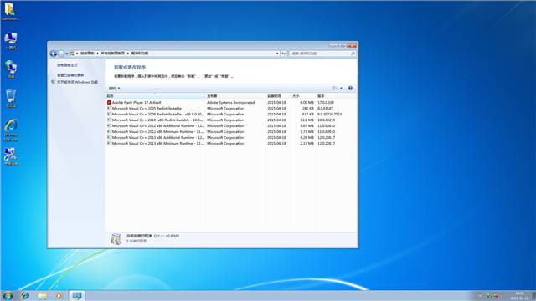Open recent pages dropdown beside forward button

click(x=67, y=54)
